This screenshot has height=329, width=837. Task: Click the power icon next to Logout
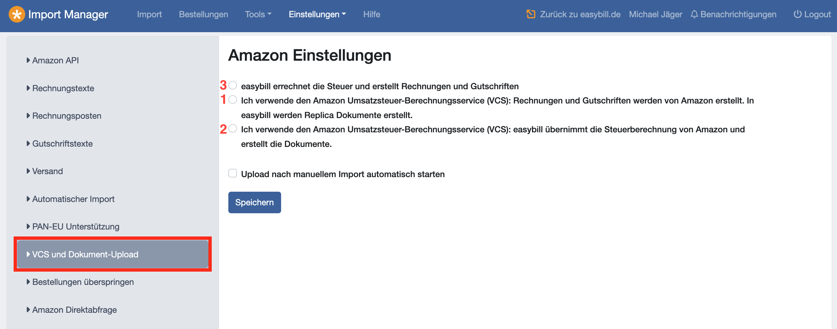798,14
